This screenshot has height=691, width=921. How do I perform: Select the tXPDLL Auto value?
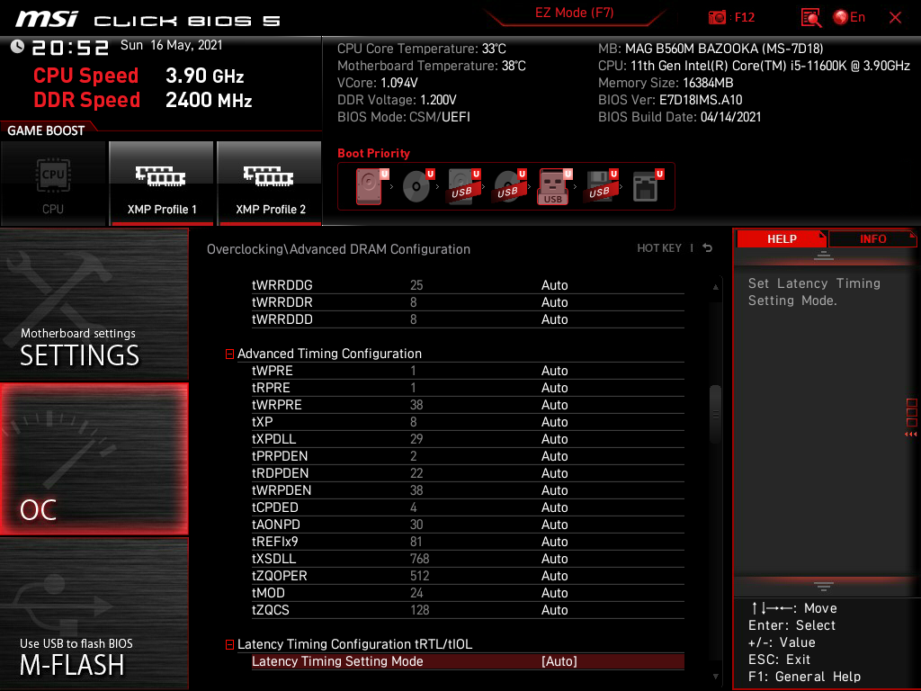[554, 439]
